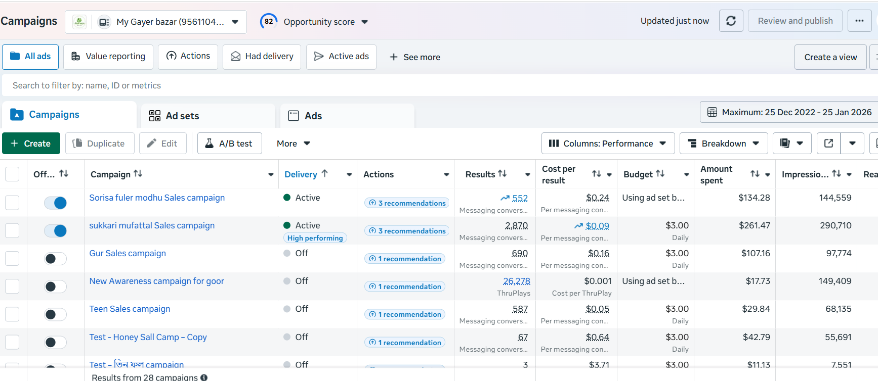Toggle on Test - Honey Sall Camp - Copy

pyautogui.click(x=55, y=343)
